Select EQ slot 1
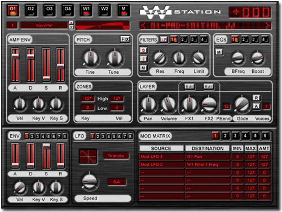Viewport: 282px width, 212px height. (235, 39)
